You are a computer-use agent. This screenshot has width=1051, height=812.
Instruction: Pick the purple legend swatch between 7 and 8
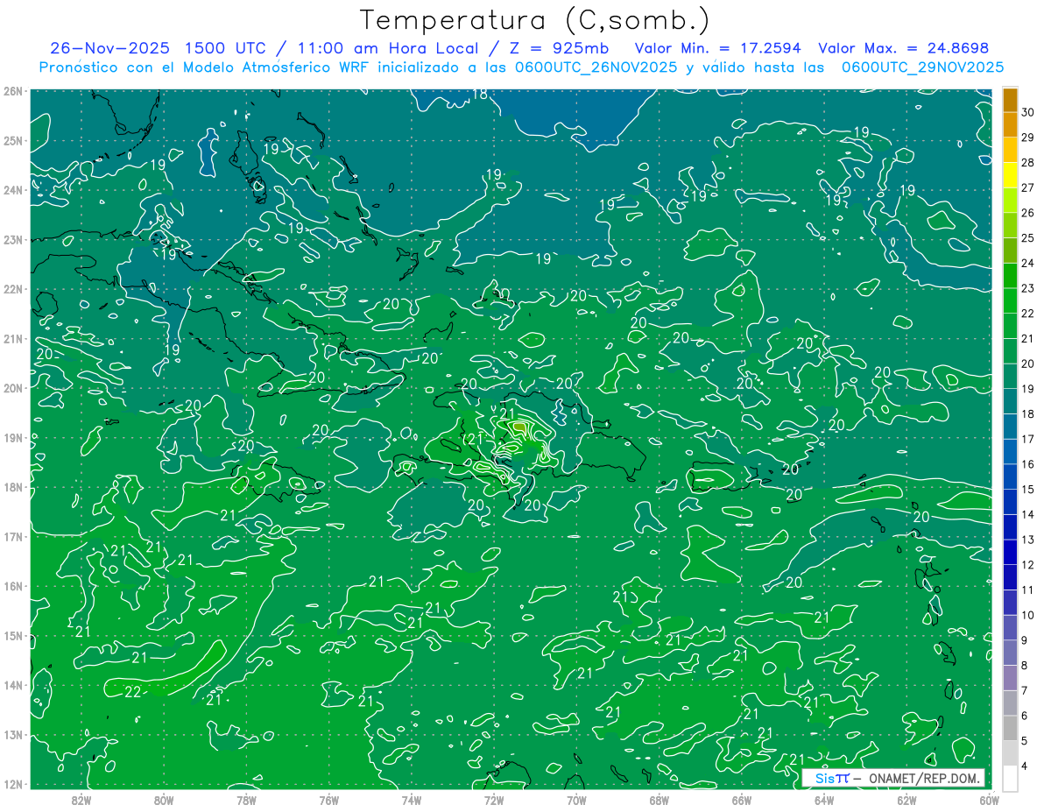1010,677
